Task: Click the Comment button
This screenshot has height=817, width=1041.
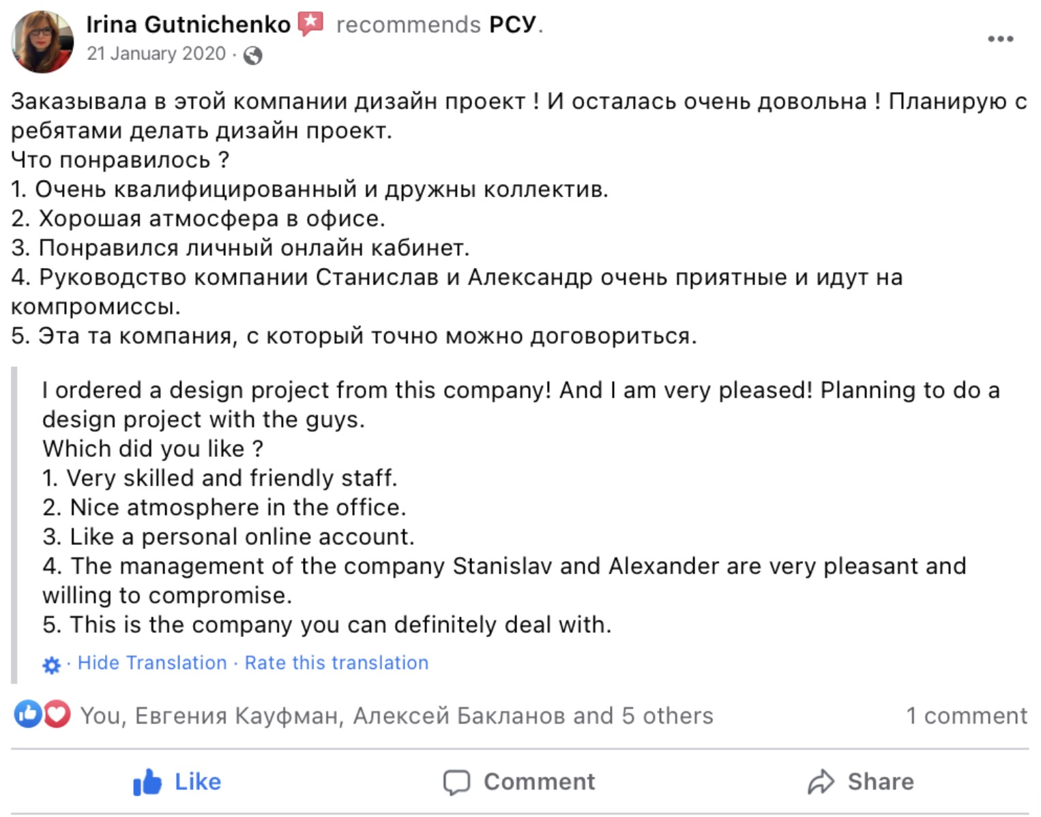Action: pyautogui.click(x=519, y=782)
